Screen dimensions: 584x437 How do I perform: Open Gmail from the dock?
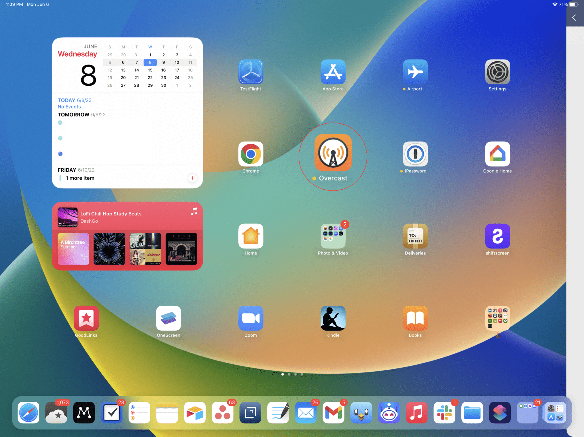[x=334, y=413]
